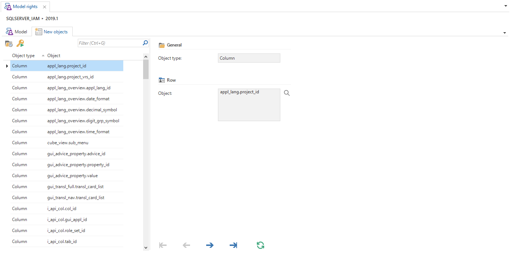Jump to the last row using the arrow-to-bar icon
This screenshot has width=510, height=254.
point(233,245)
